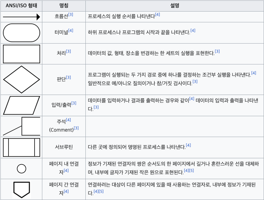Click the 페이지 간 연결자 name text

pyautogui.click(x=64, y=189)
